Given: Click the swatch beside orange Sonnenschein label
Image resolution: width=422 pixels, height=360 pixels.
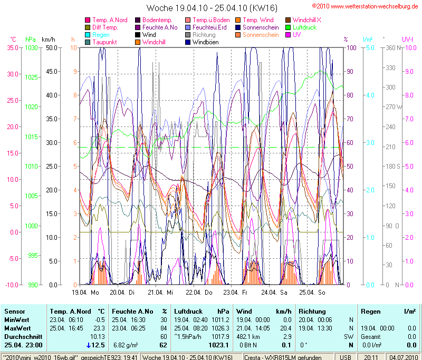Looking at the screenshot, I should click(x=238, y=35).
